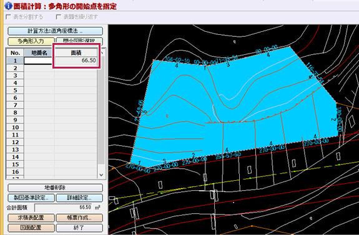The image size is (359, 235).
Task: Click the 図面配置 button
Action: (x=31, y=228)
